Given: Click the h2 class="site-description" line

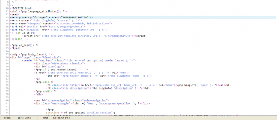Looking at the screenshot, I should click(x=98, y=88).
